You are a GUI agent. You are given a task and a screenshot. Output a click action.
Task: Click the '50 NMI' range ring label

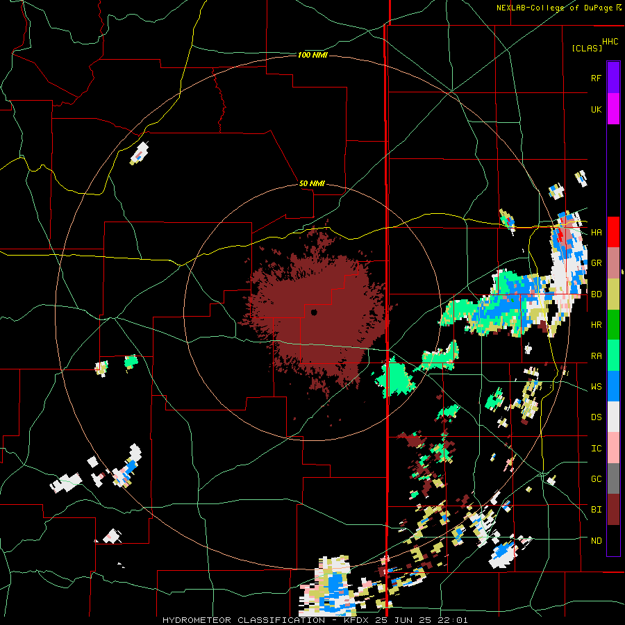(x=312, y=184)
